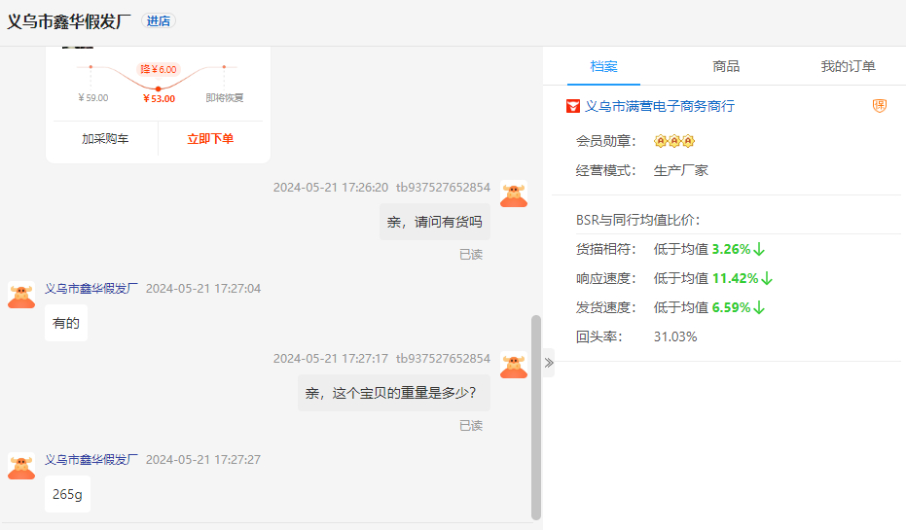Image resolution: width=906 pixels, height=530 pixels.
Task: Open the 我的订单 tab
Action: [x=848, y=66]
